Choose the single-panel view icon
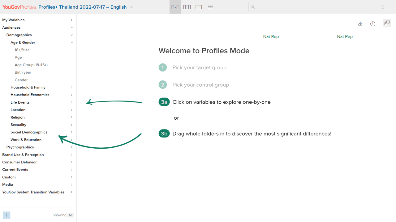This screenshot has width=396, height=222. point(199,7)
